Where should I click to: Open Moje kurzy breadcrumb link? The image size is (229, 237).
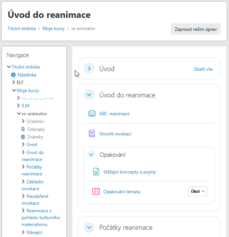54,29
